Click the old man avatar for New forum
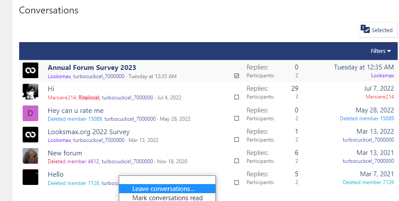Screen dimensions: 399x201 click(x=30, y=156)
